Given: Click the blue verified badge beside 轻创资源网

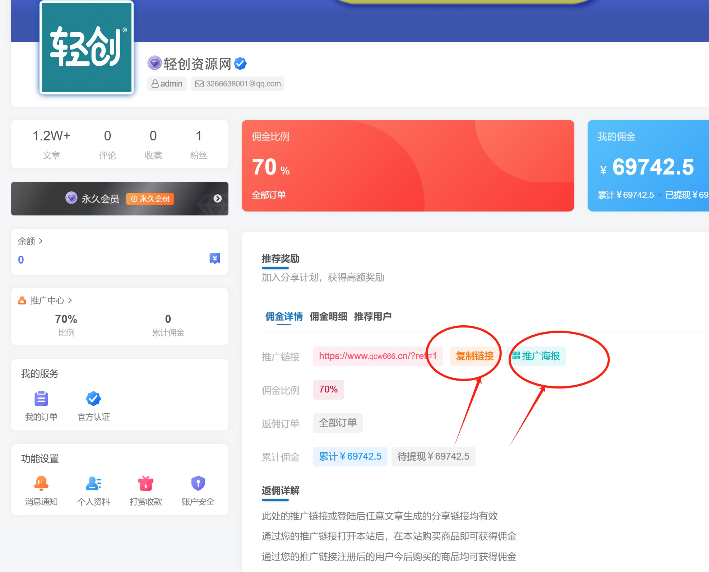Looking at the screenshot, I should (x=240, y=64).
